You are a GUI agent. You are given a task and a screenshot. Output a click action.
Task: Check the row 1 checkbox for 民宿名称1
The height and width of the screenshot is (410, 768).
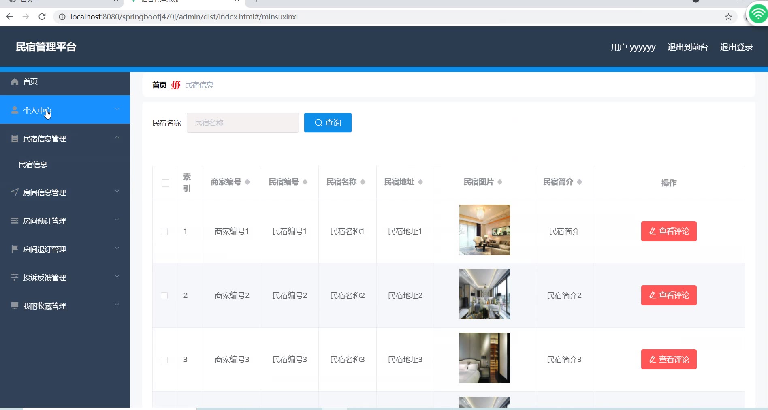(164, 232)
